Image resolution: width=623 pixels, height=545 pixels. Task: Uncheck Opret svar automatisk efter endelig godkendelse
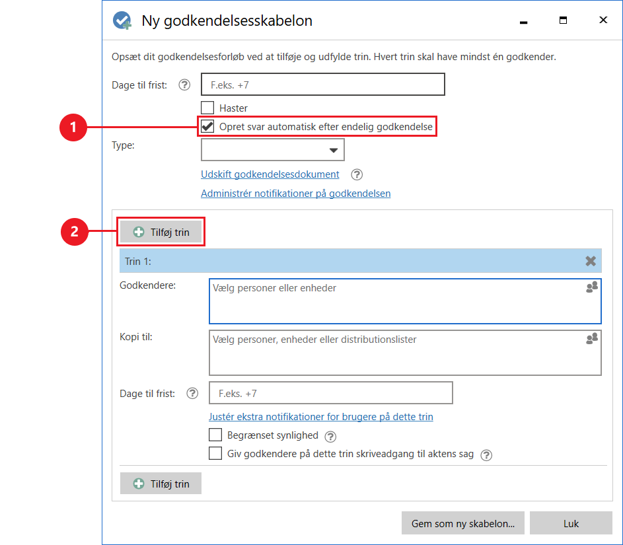tap(207, 126)
